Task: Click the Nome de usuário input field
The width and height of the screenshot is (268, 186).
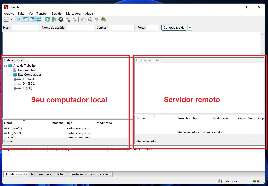Action: click(81, 28)
